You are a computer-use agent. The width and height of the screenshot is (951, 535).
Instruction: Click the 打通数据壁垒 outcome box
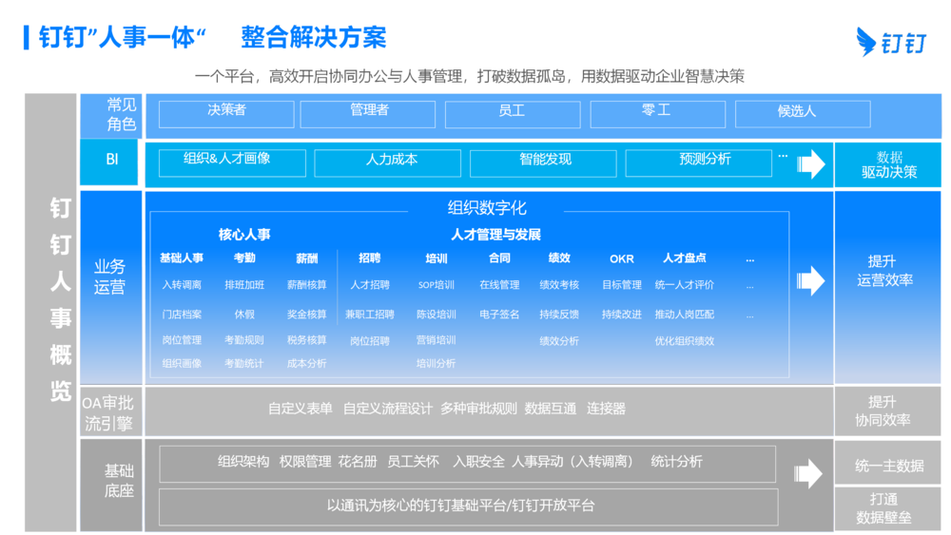888,509
